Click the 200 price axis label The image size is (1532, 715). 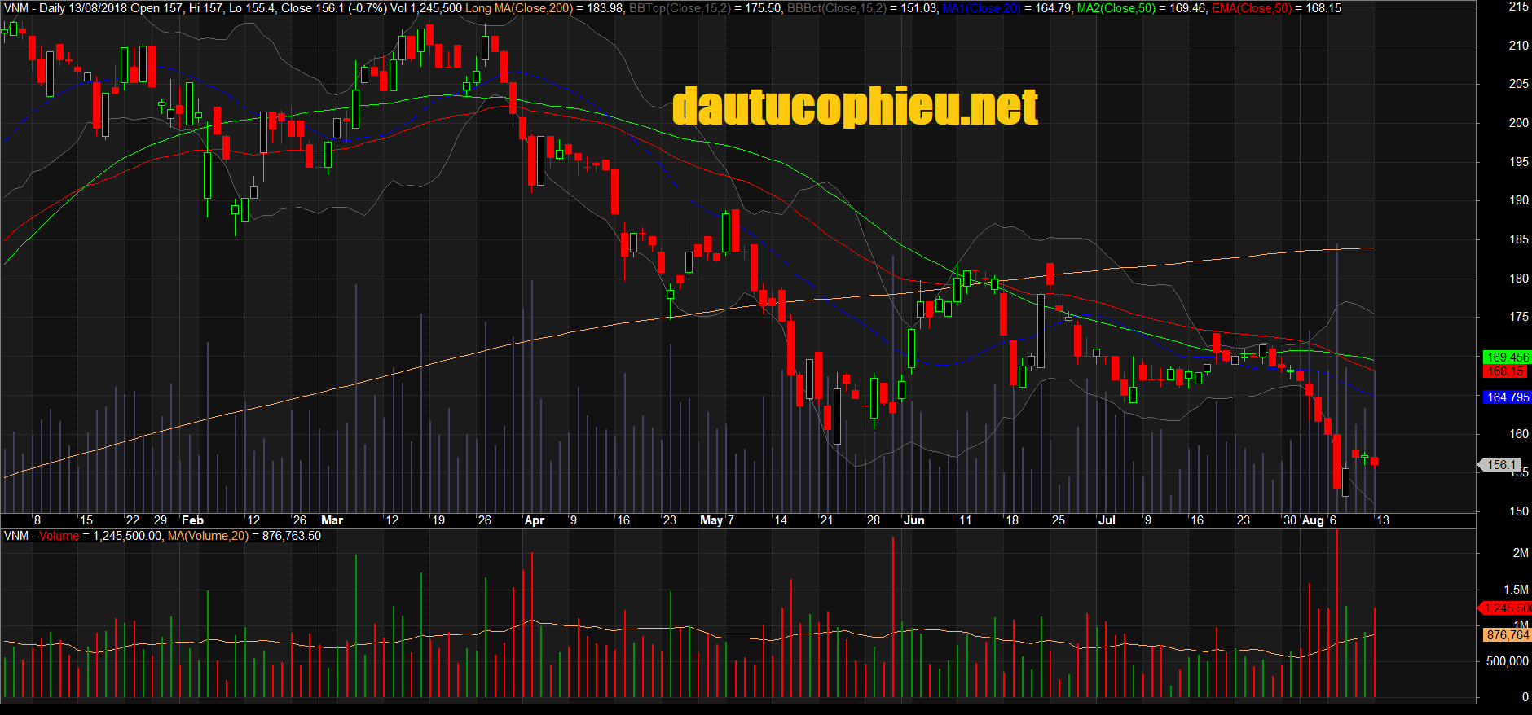[x=1519, y=123]
